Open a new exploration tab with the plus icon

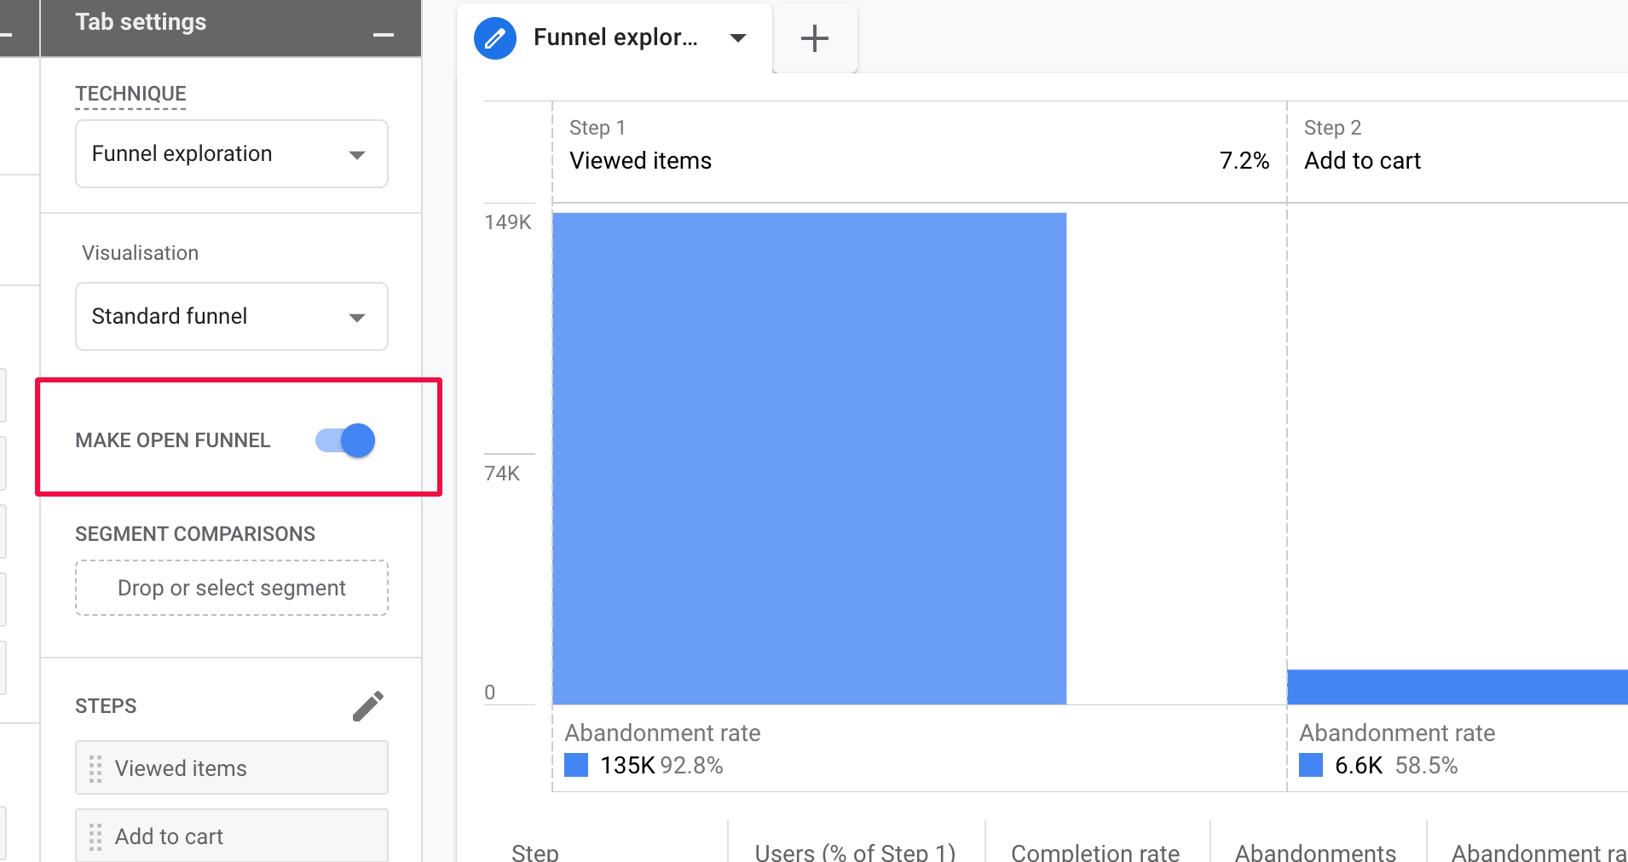pyautogui.click(x=814, y=37)
